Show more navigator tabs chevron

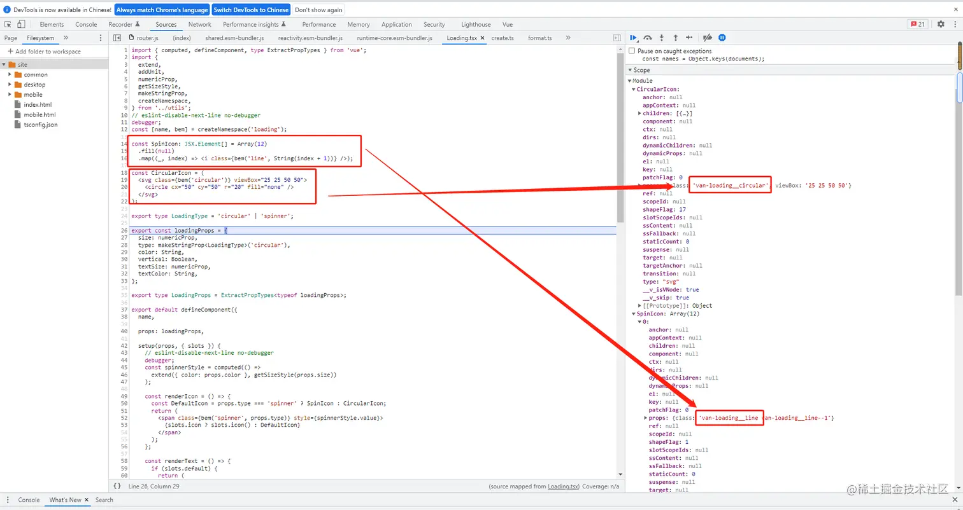coord(66,38)
